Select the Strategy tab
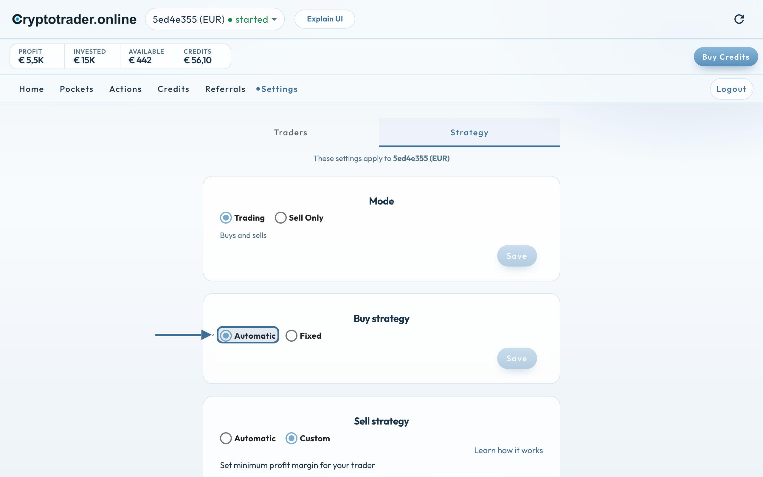 click(x=469, y=132)
